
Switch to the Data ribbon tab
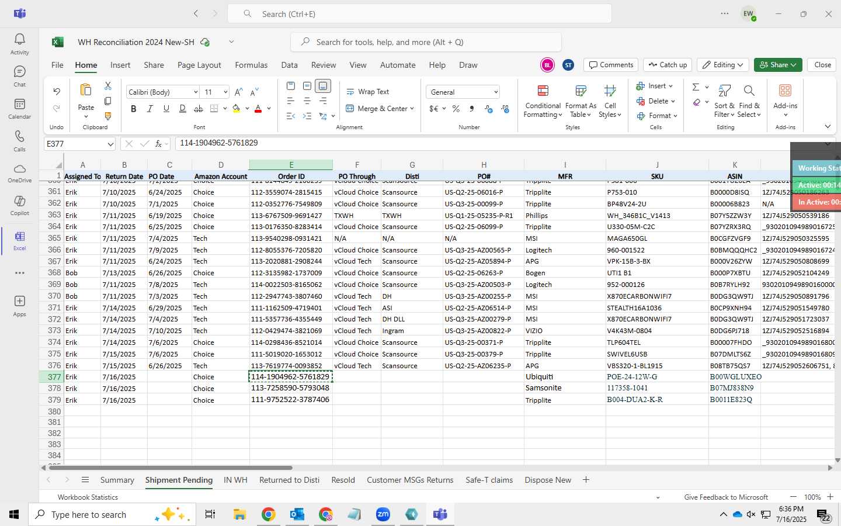point(289,65)
